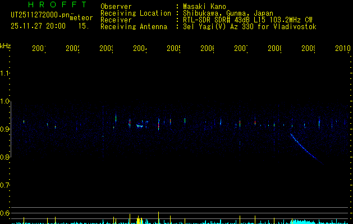Viewport: 353px width, 224px height.
Task: Click the 2005 time axis label
Action: tap(173, 48)
